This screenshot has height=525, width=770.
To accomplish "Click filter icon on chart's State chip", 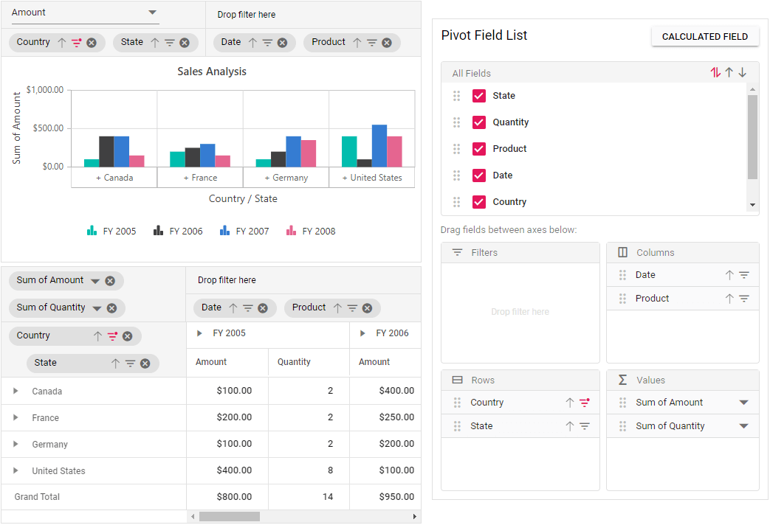I will click(169, 43).
